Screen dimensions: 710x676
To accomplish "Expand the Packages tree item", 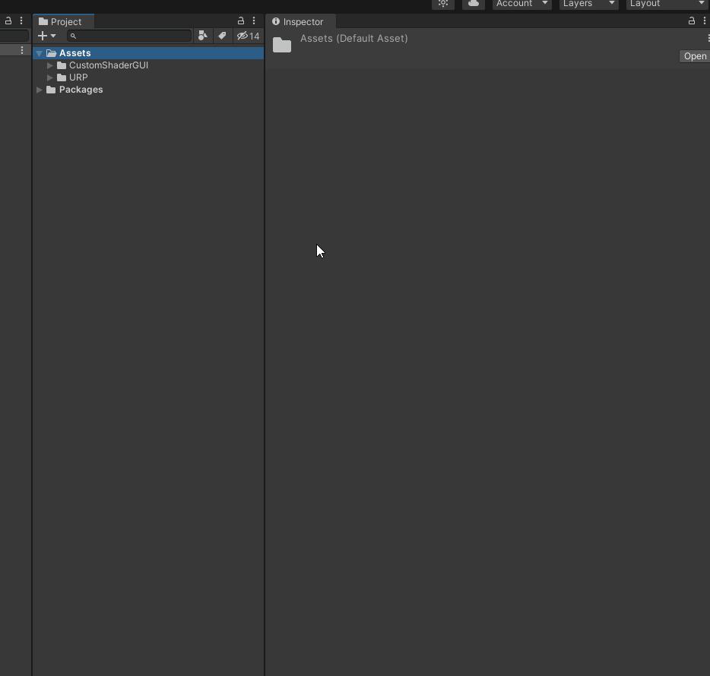I will coord(39,90).
